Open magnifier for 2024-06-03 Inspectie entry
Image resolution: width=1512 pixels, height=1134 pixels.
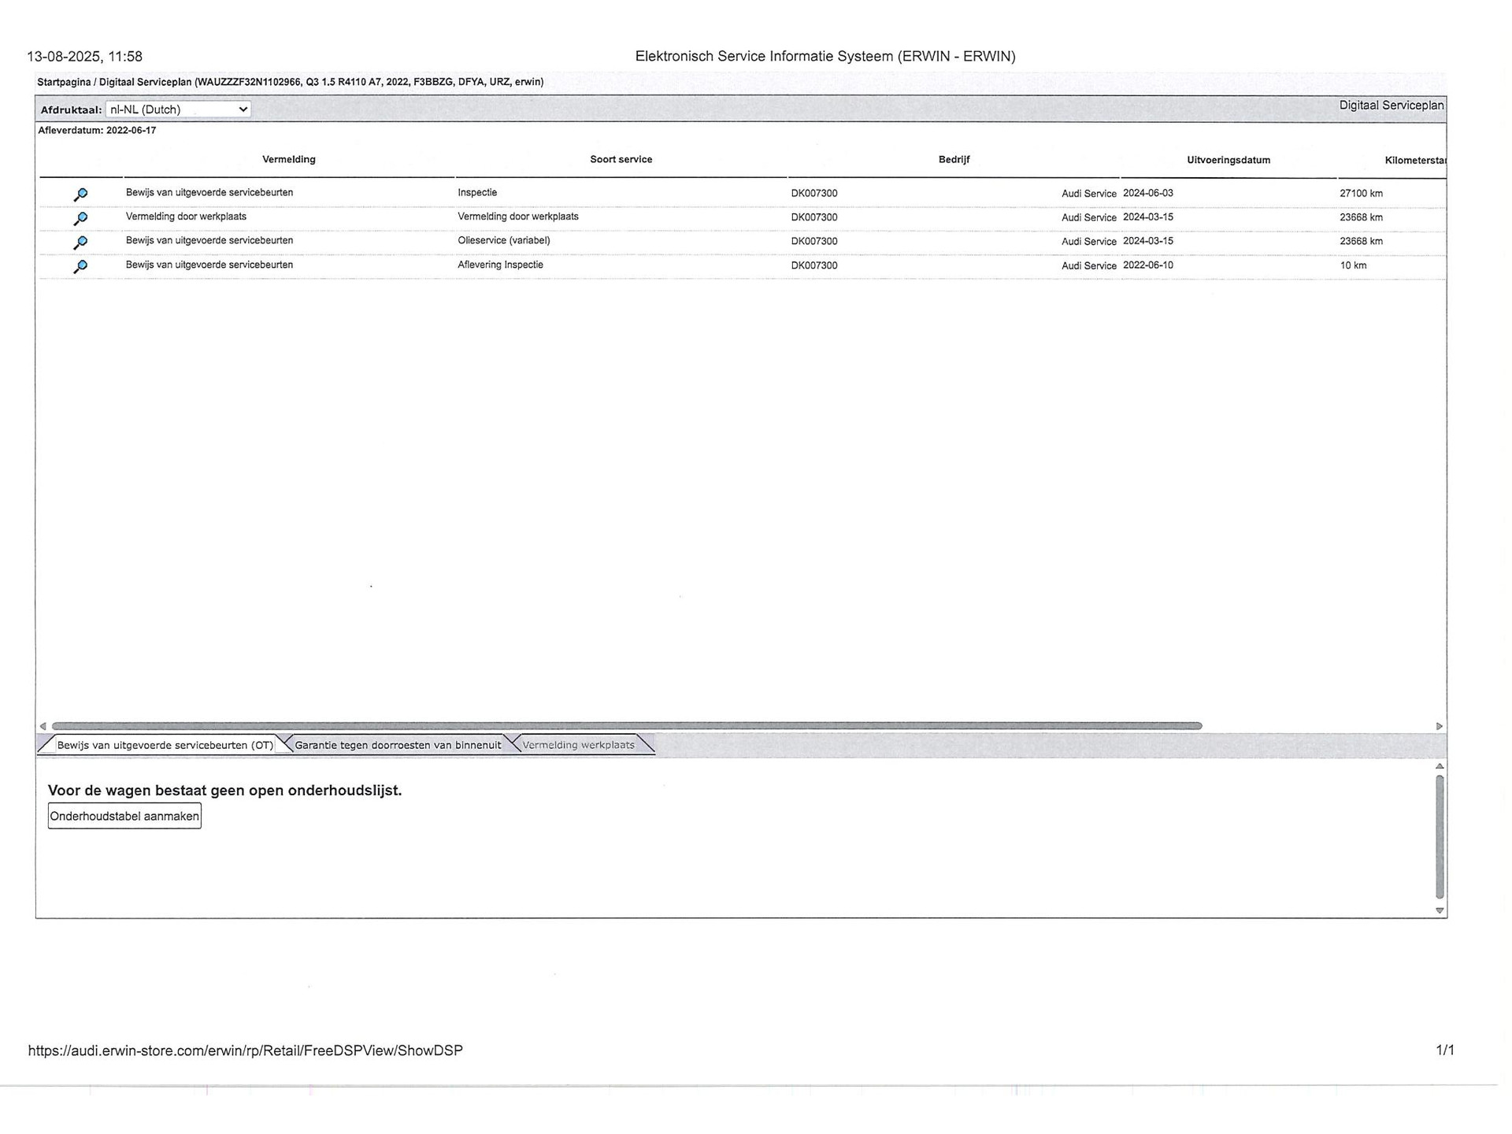point(80,194)
